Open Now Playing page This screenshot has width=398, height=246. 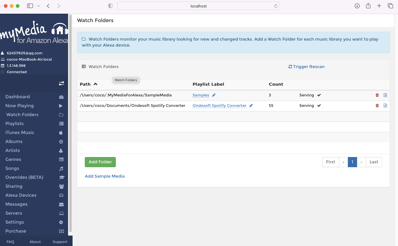point(19,106)
